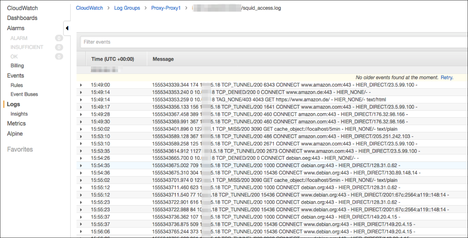This screenshot has height=238, width=468.
Task: Expand the 15:49:00 log event row
Action: tap(81, 85)
